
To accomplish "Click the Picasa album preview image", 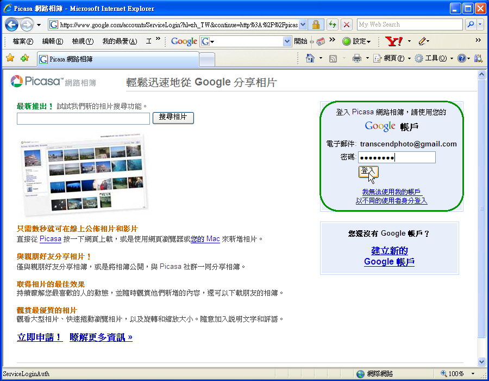I will click(x=83, y=174).
